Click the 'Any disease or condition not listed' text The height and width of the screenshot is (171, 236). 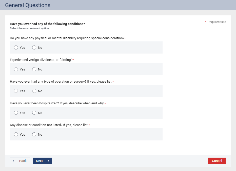tap(49, 125)
